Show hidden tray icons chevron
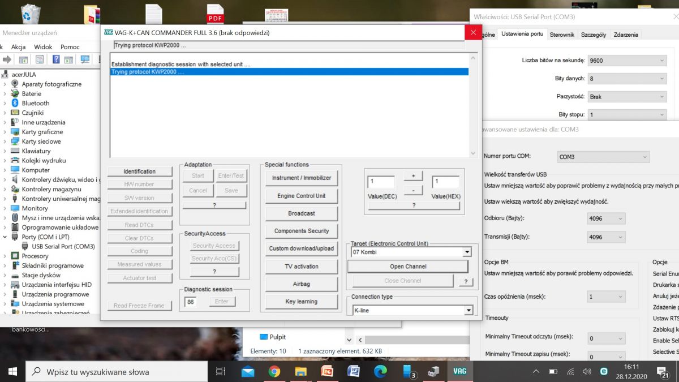Viewport: 679px width, 382px height. coord(536,372)
